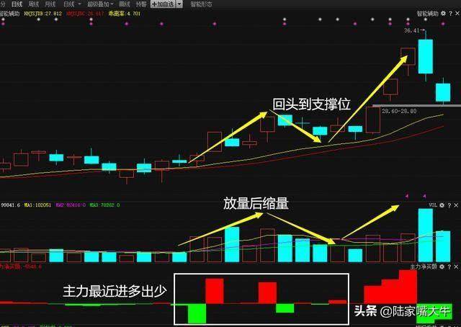Click the purple MA2 volume average value

tap(71, 205)
